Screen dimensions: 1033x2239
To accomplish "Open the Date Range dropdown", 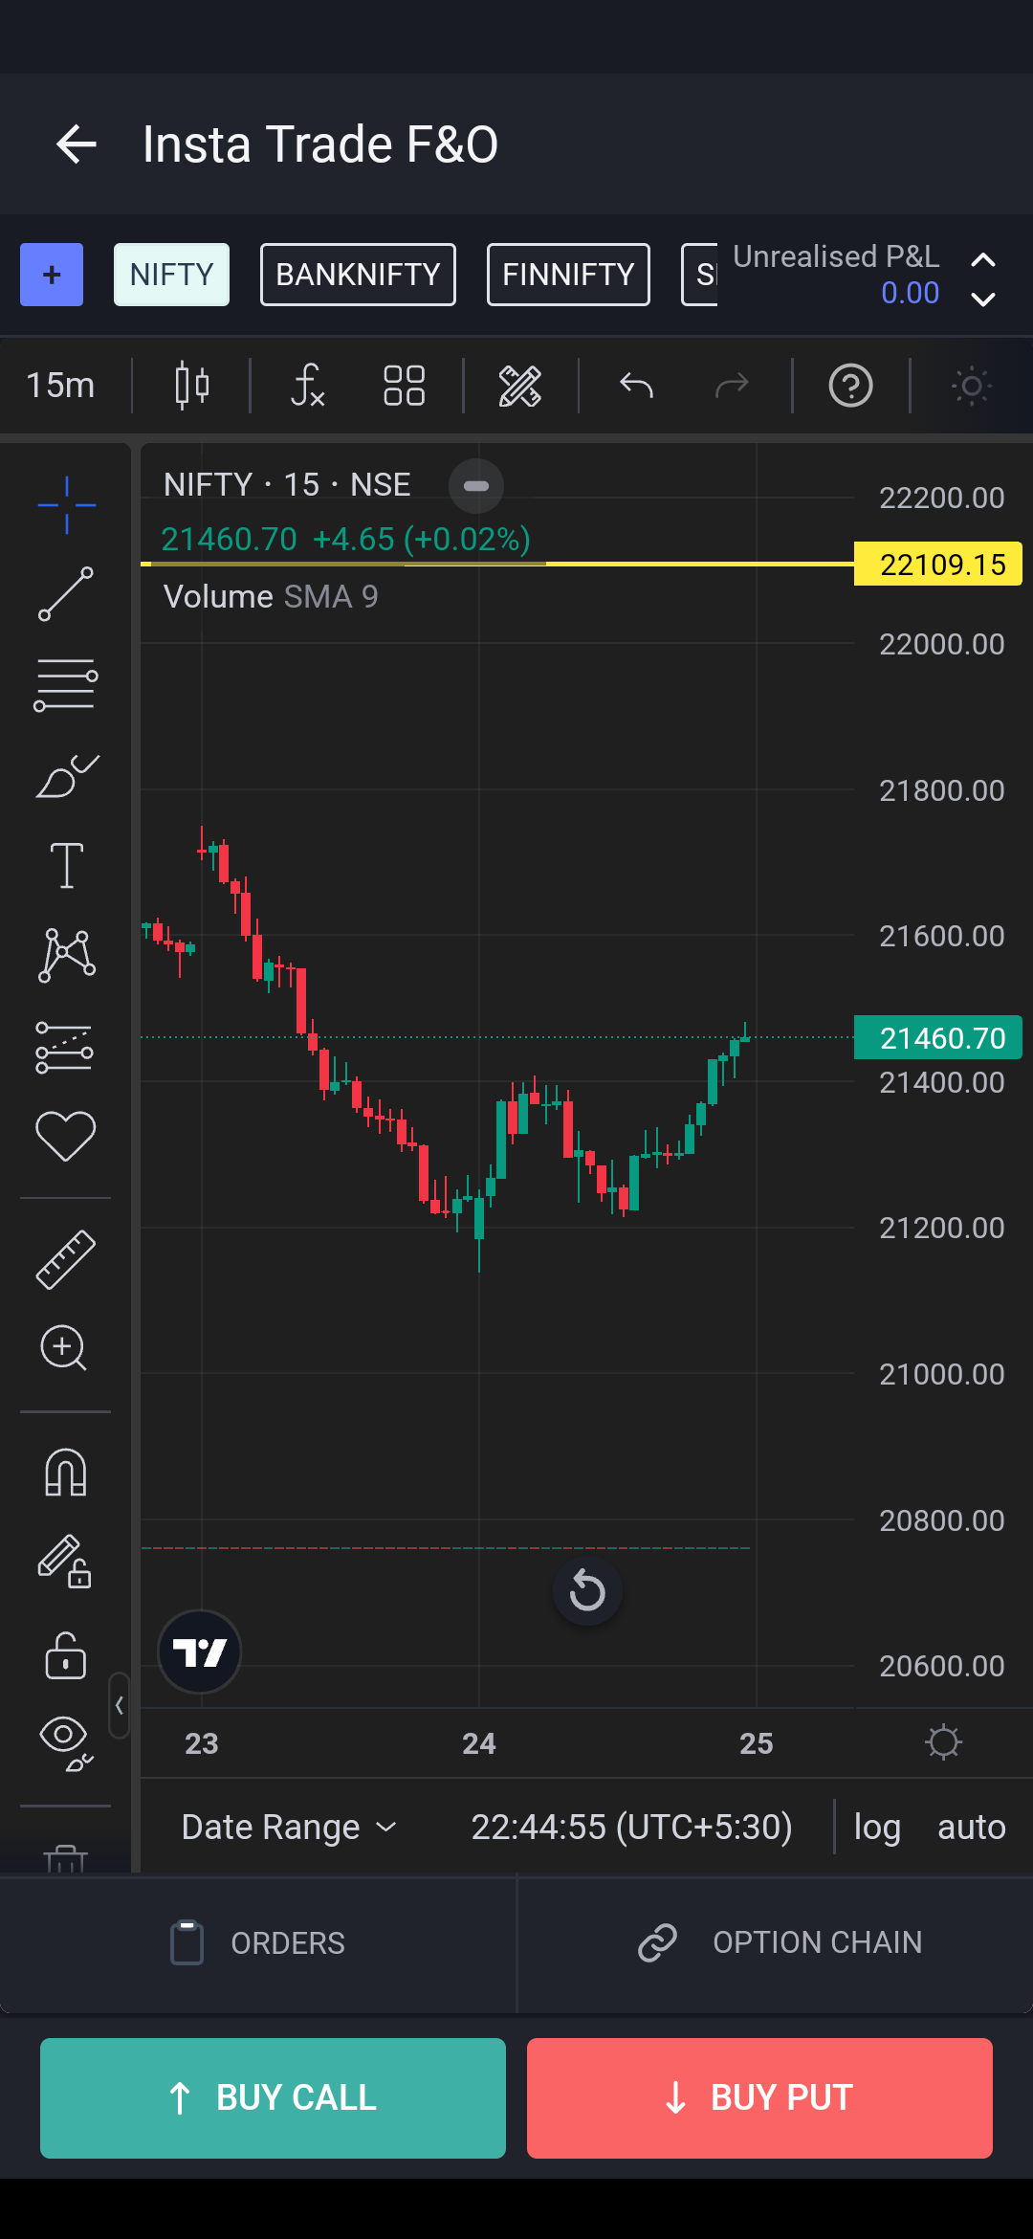I will [289, 1827].
